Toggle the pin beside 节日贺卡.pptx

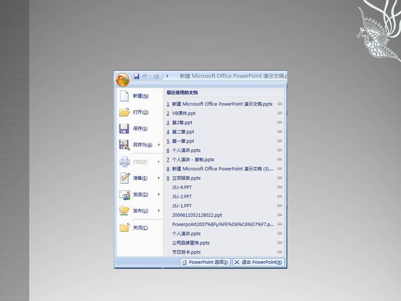[279, 252]
